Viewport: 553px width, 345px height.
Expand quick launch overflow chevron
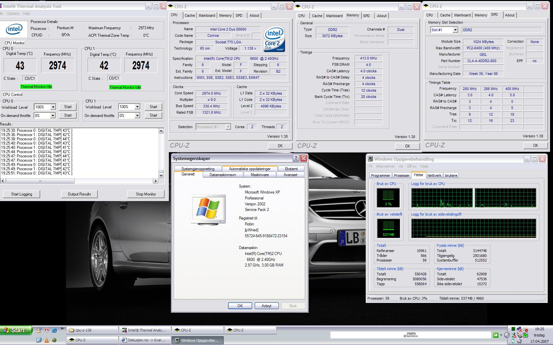[62, 328]
